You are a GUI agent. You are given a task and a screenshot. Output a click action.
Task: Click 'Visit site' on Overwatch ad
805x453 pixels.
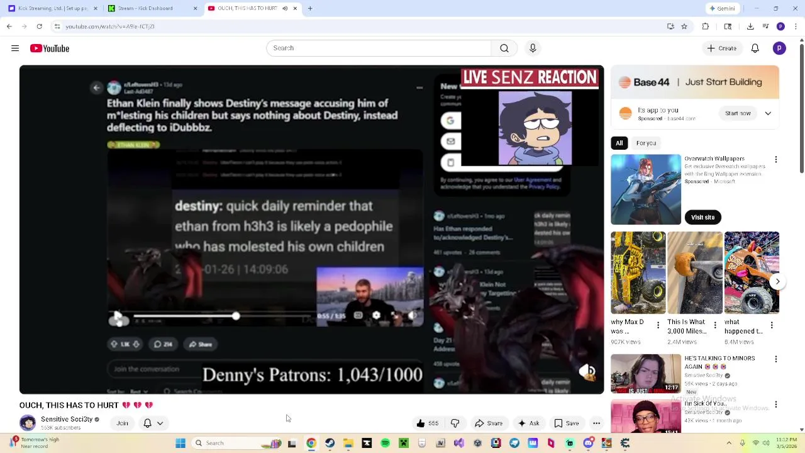click(702, 217)
